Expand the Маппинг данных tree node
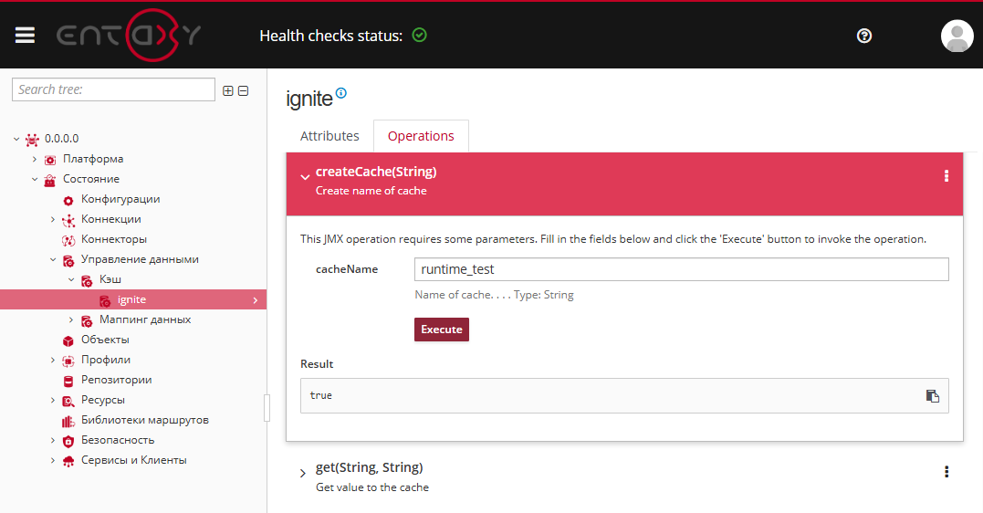Image resolution: width=983 pixels, height=513 pixels. [71, 319]
